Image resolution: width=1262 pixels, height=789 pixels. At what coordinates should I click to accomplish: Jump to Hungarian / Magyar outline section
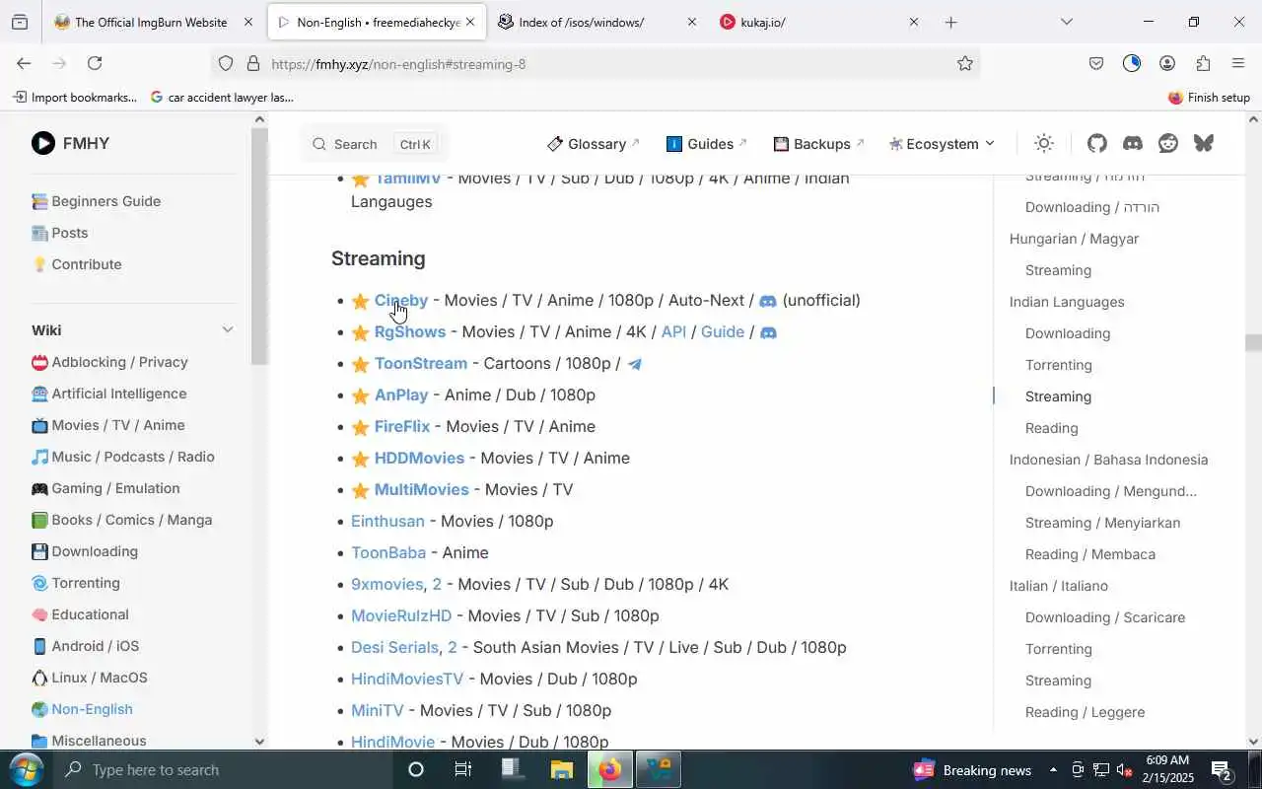click(x=1074, y=239)
